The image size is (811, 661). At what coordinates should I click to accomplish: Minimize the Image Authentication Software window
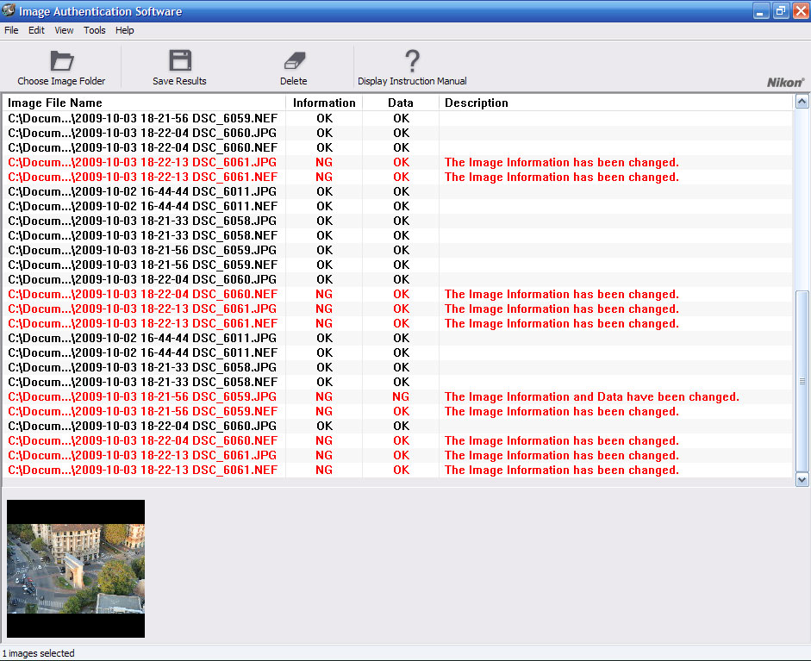tap(760, 11)
